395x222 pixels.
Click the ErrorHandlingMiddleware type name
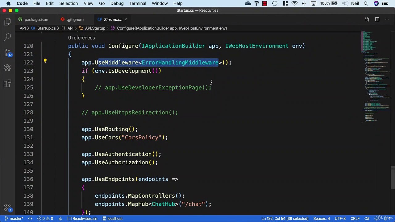(180, 63)
